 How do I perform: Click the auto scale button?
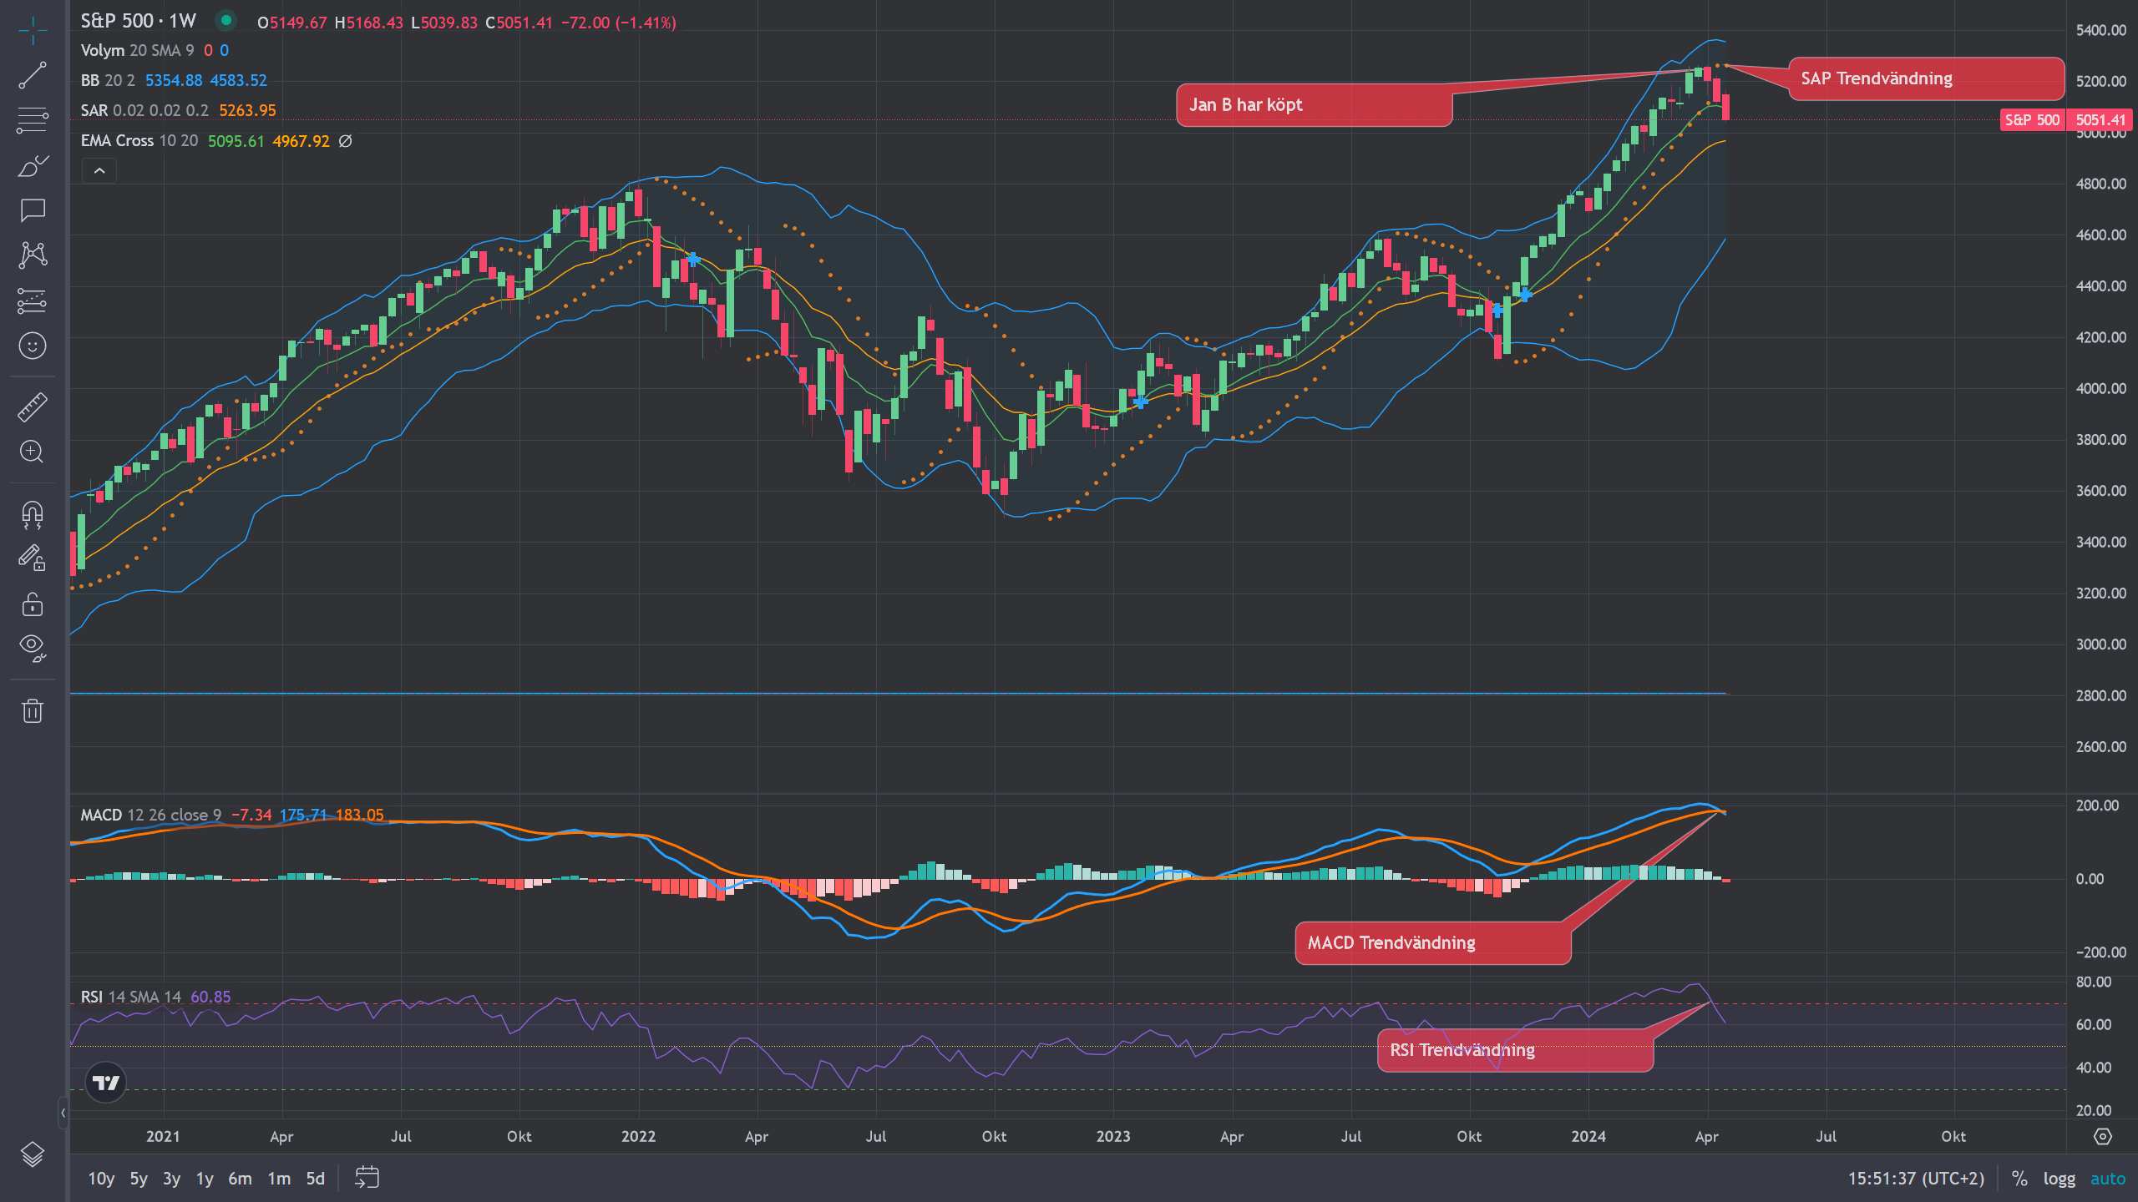pyautogui.click(x=2107, y=1179)
